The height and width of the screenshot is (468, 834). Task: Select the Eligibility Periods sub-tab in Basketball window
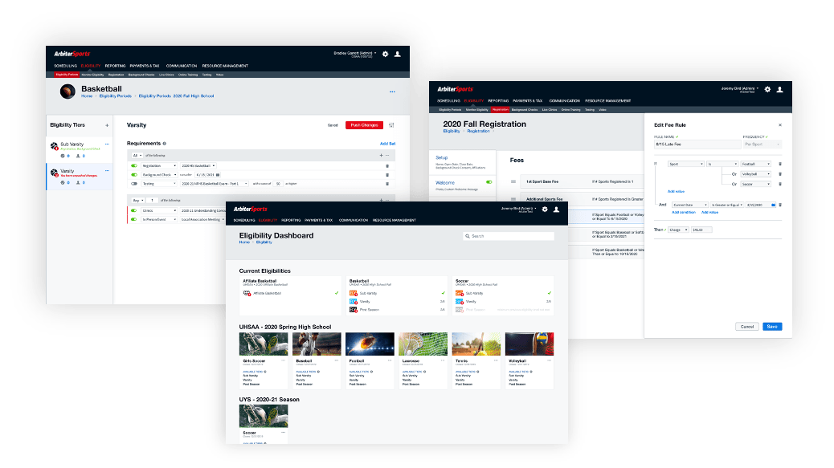coord(67,75)
